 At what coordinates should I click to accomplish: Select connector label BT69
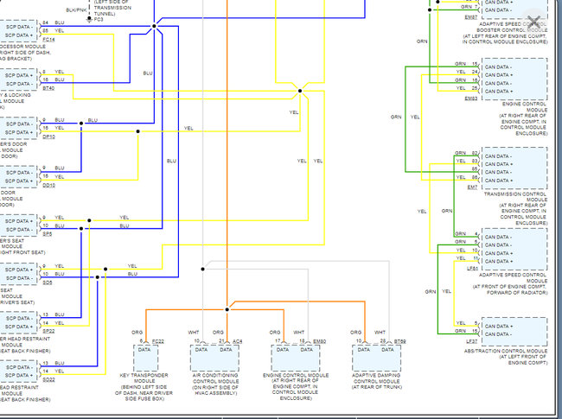tap(399, 341)
